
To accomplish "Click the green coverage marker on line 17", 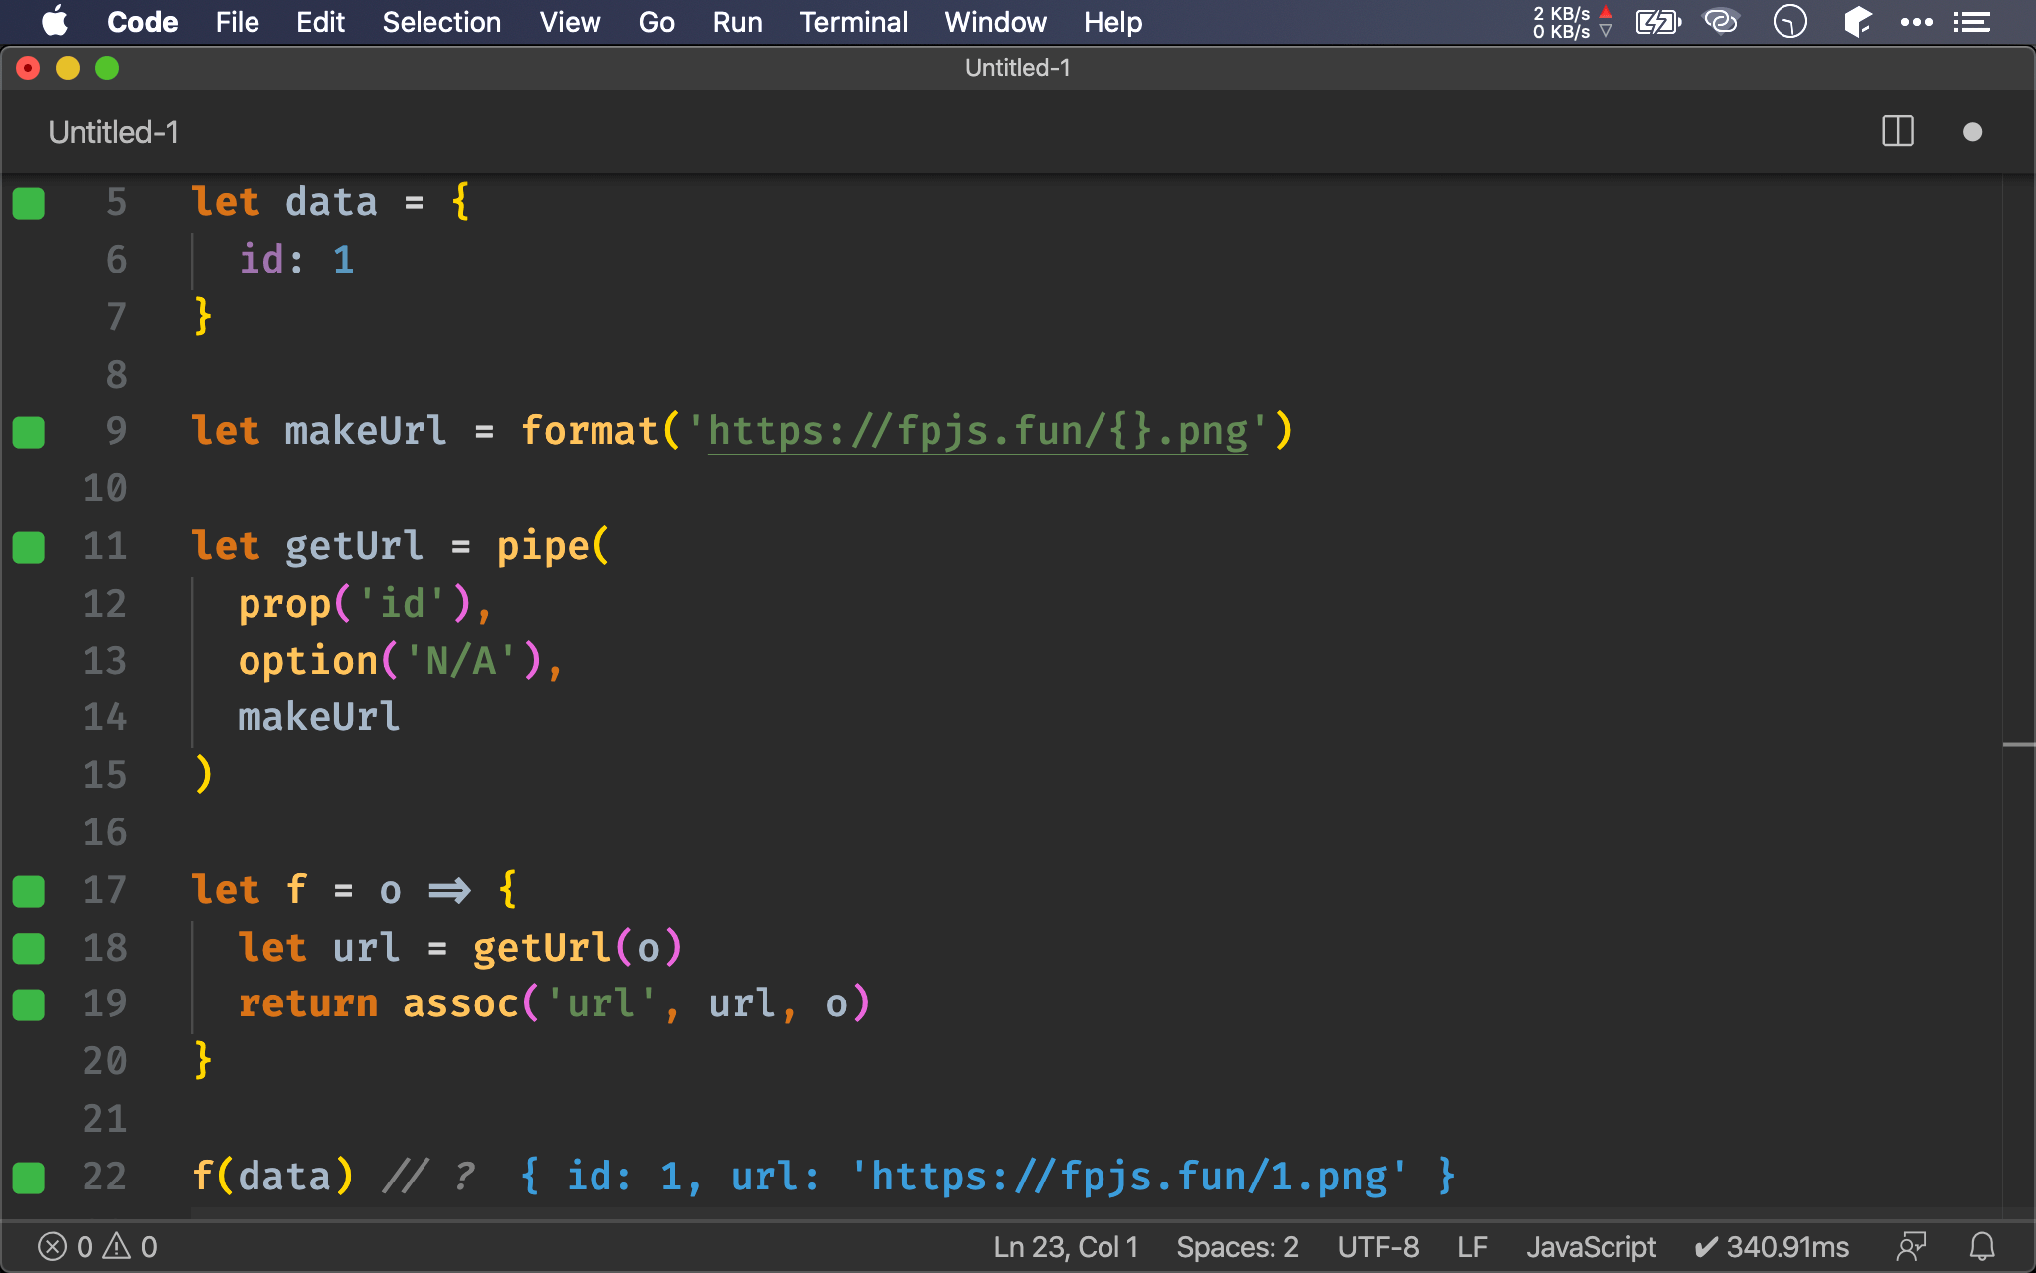I will tap(29, 891).
